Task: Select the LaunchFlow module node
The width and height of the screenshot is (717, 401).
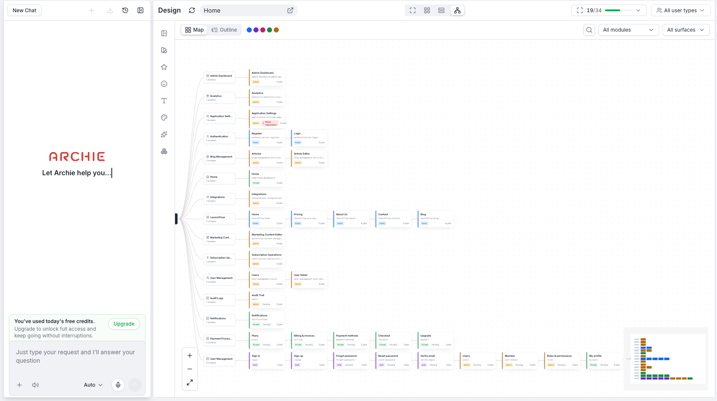Action: (219, 219)
